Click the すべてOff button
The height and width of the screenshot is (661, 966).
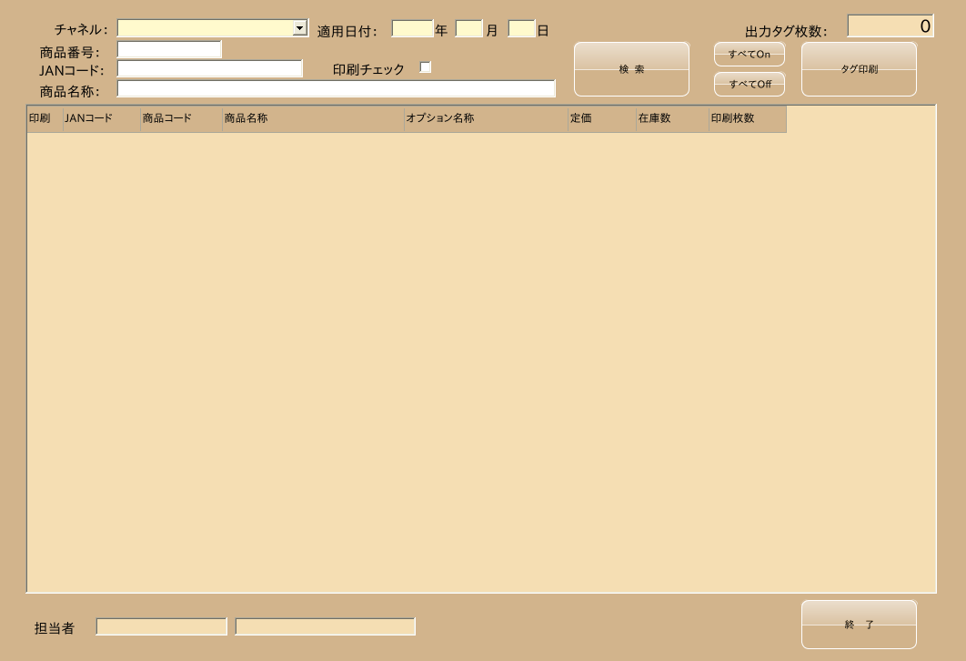750,84
